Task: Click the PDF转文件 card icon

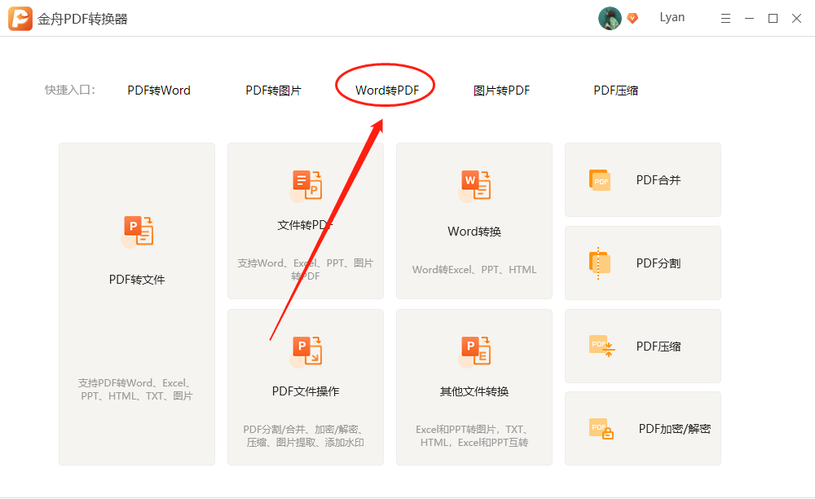Action: pyautogui.click(x=137, y=231)
